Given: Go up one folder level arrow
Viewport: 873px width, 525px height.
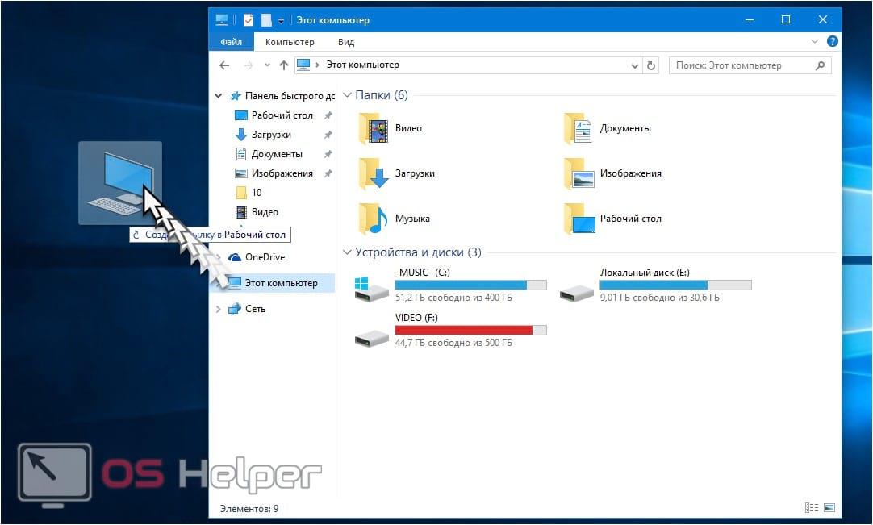Looking at the screenshot, I should point(283,65).
